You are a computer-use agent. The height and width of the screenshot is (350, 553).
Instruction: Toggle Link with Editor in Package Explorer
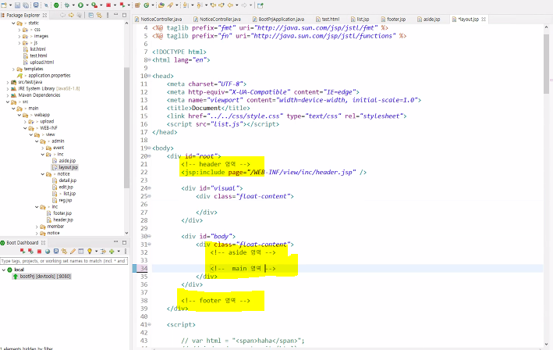(99, 15)
